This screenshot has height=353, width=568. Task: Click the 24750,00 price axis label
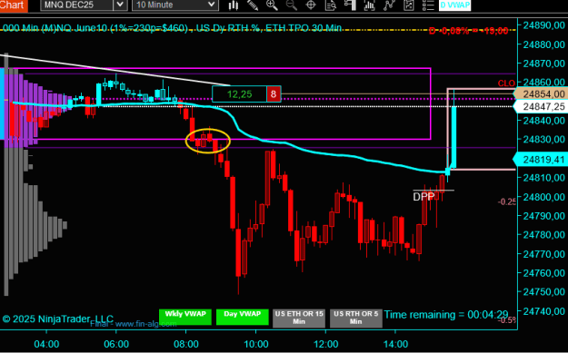point(544,292)
